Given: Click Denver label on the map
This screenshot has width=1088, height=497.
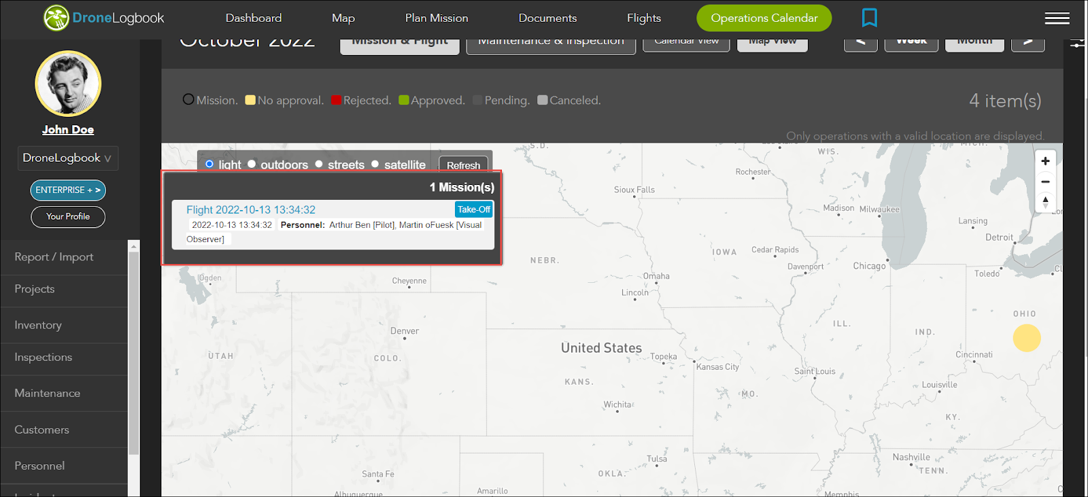Looking at the screenshot, I should tap(405, 331).
